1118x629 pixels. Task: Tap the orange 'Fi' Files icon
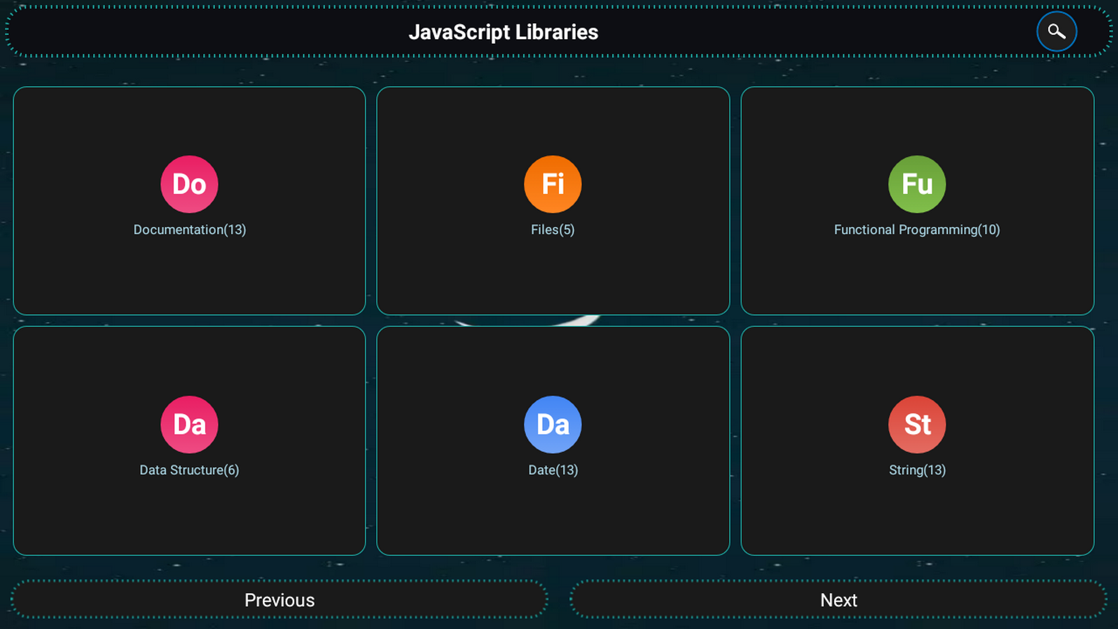point(553,184)
